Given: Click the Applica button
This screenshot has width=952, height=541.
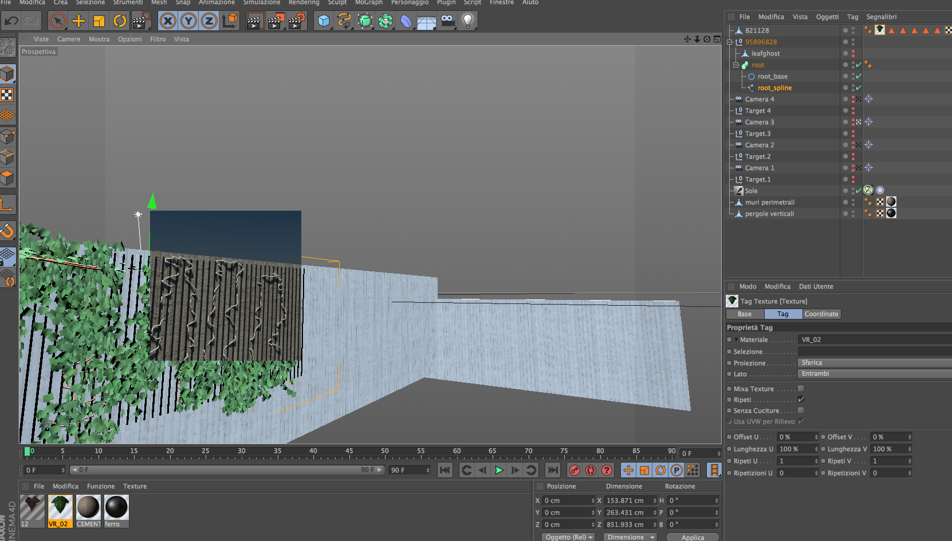Looking at the screenshot, I should point(693,537).
